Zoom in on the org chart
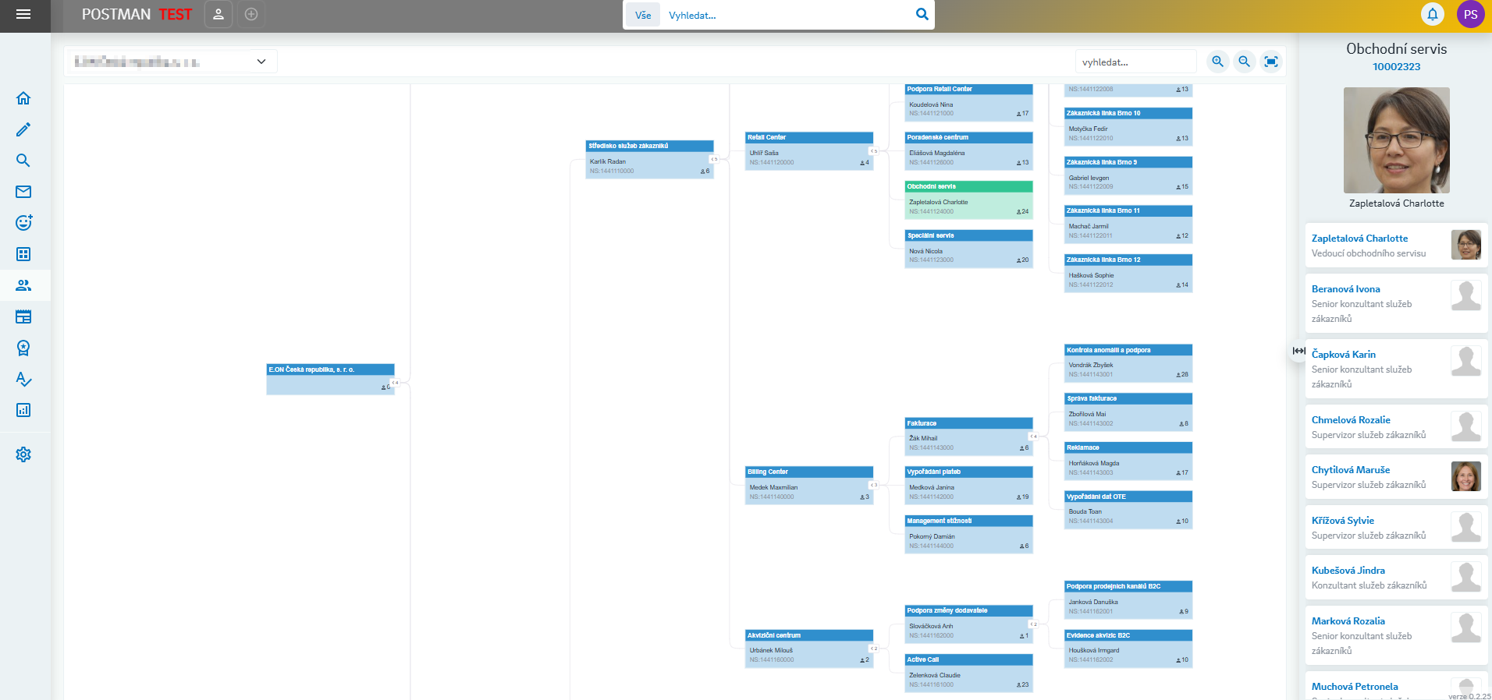Screen dimensions: 1492x700 click(x=1217, y=62)
